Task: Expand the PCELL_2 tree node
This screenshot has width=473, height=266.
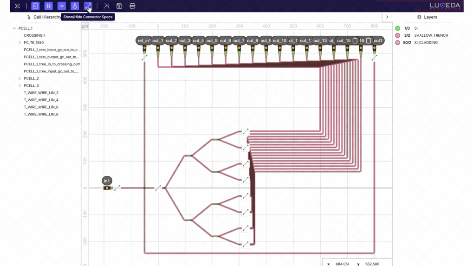Action: coord(20,78)
